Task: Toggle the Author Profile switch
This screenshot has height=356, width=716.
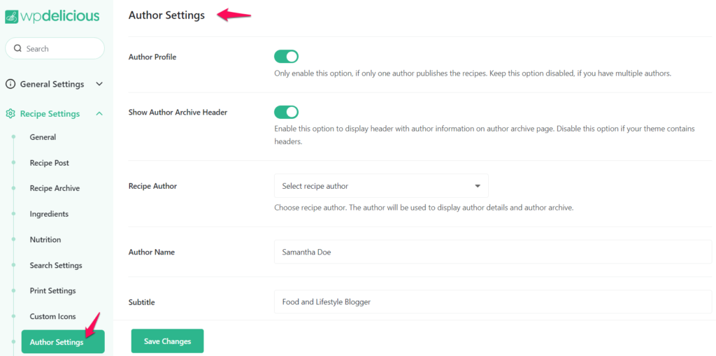Action: click(x=286, y=57)
